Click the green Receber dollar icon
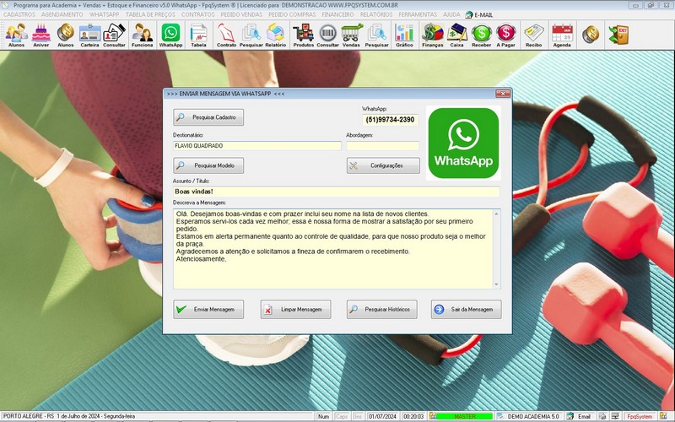This screenshot has width=675, height=422. pos(481,35)
